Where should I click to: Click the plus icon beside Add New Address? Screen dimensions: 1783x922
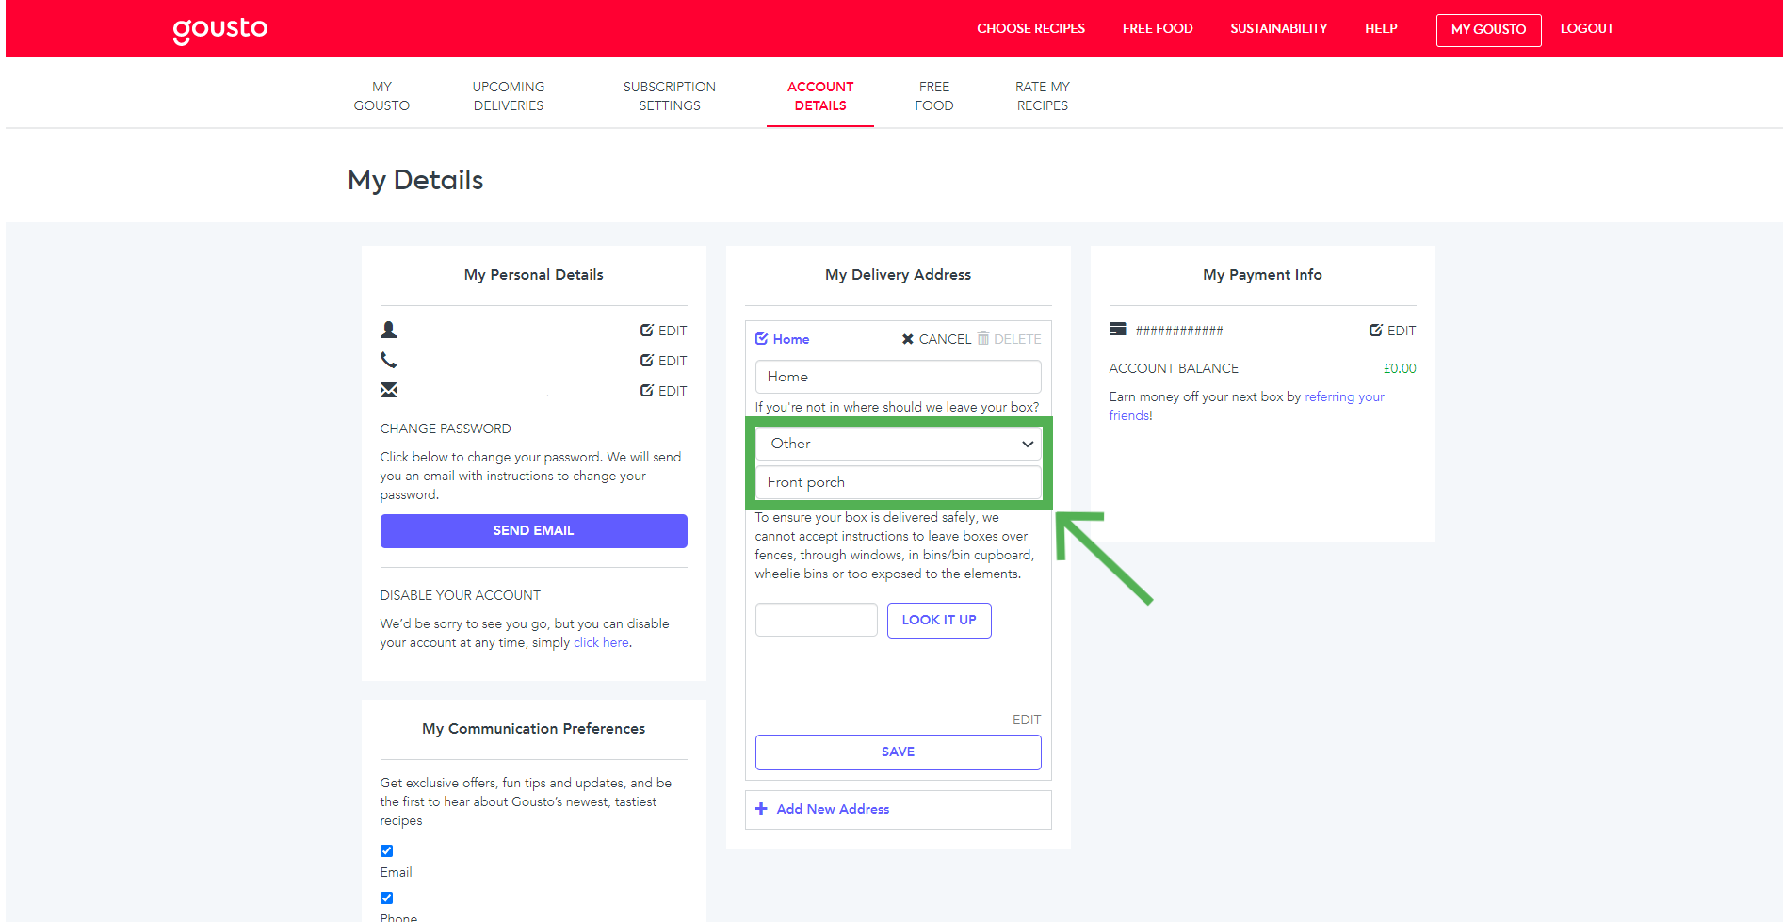click(x=761, y=809)
